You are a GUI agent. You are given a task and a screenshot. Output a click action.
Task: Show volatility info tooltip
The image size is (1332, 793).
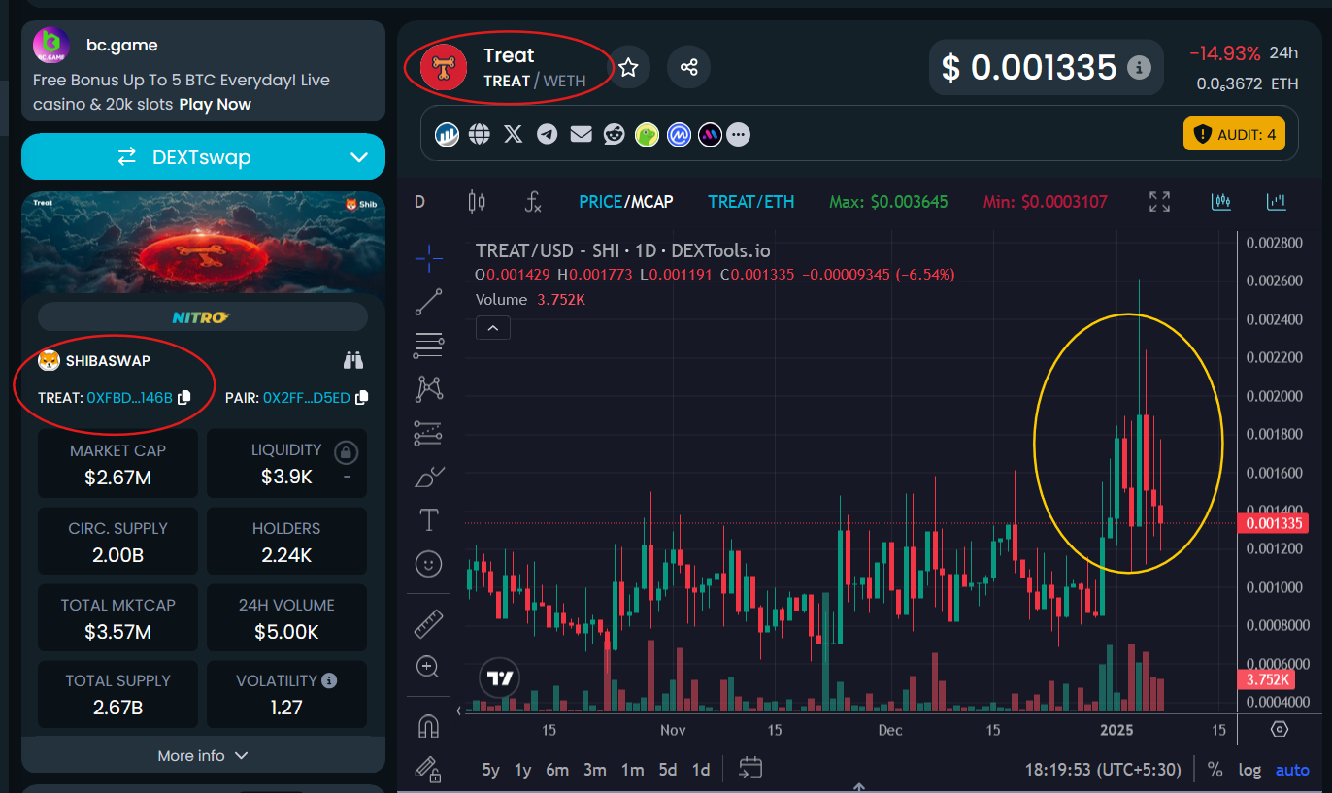click(x=329, y=680)
